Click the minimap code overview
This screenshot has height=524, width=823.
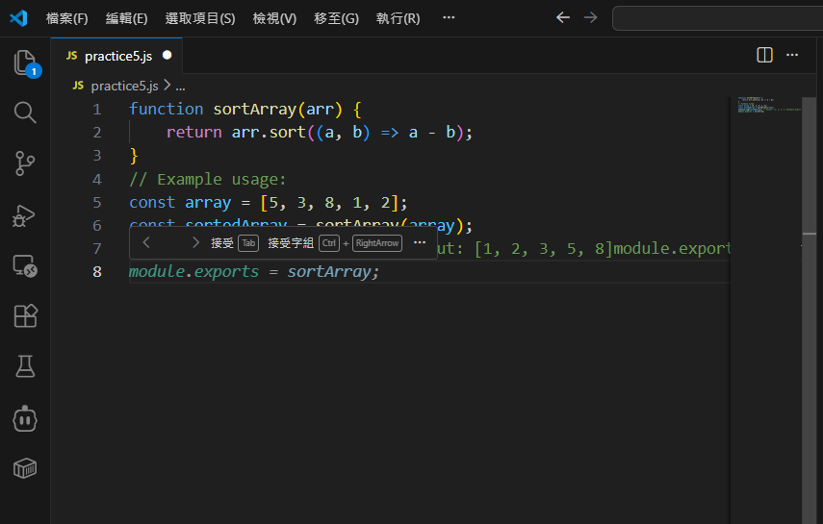[770, 106]
